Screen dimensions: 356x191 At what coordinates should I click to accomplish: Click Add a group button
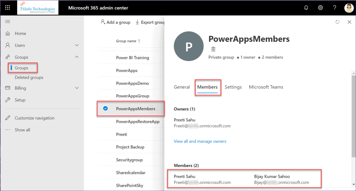[x=115, y=22]
